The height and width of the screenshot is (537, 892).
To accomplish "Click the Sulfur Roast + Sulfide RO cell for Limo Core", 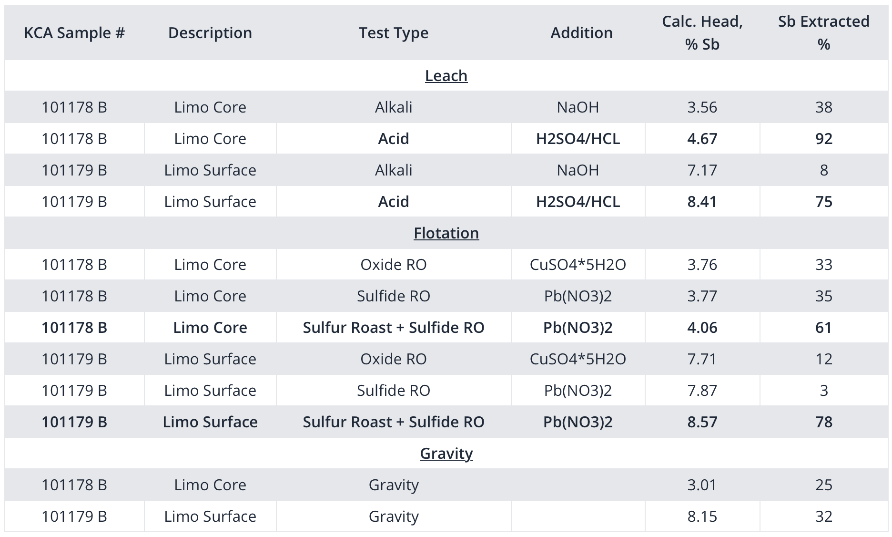I will pos(394,328).
